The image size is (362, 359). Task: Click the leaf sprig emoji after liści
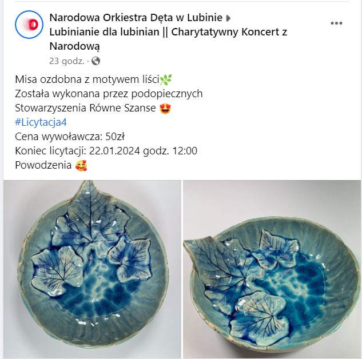pyautogui.click(x=166, y=79)
